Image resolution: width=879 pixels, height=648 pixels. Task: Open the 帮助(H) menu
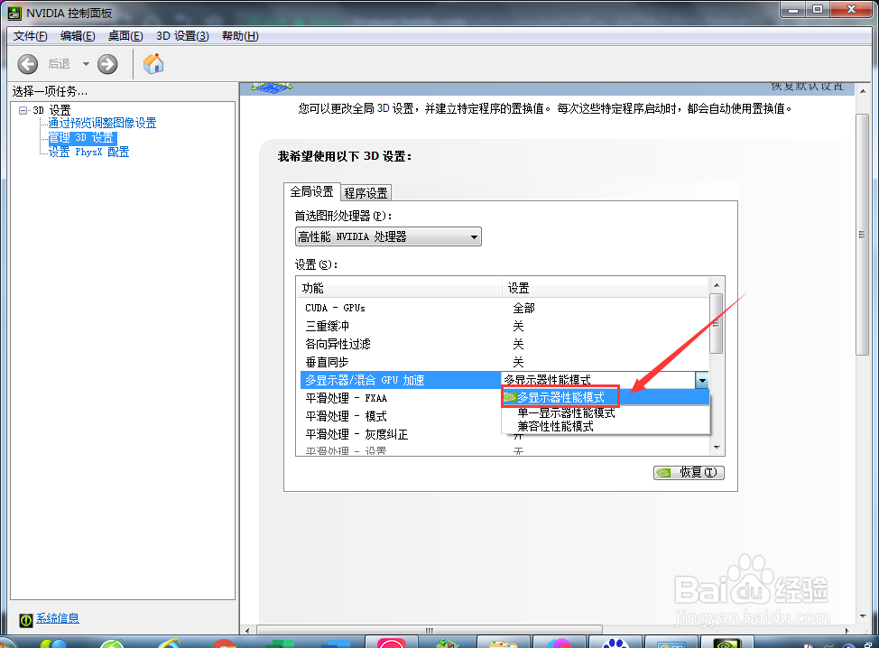pyautogui.click(x=240, y=36)
